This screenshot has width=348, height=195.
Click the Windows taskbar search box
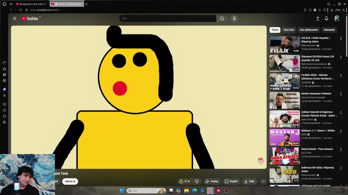click(147, 191)
